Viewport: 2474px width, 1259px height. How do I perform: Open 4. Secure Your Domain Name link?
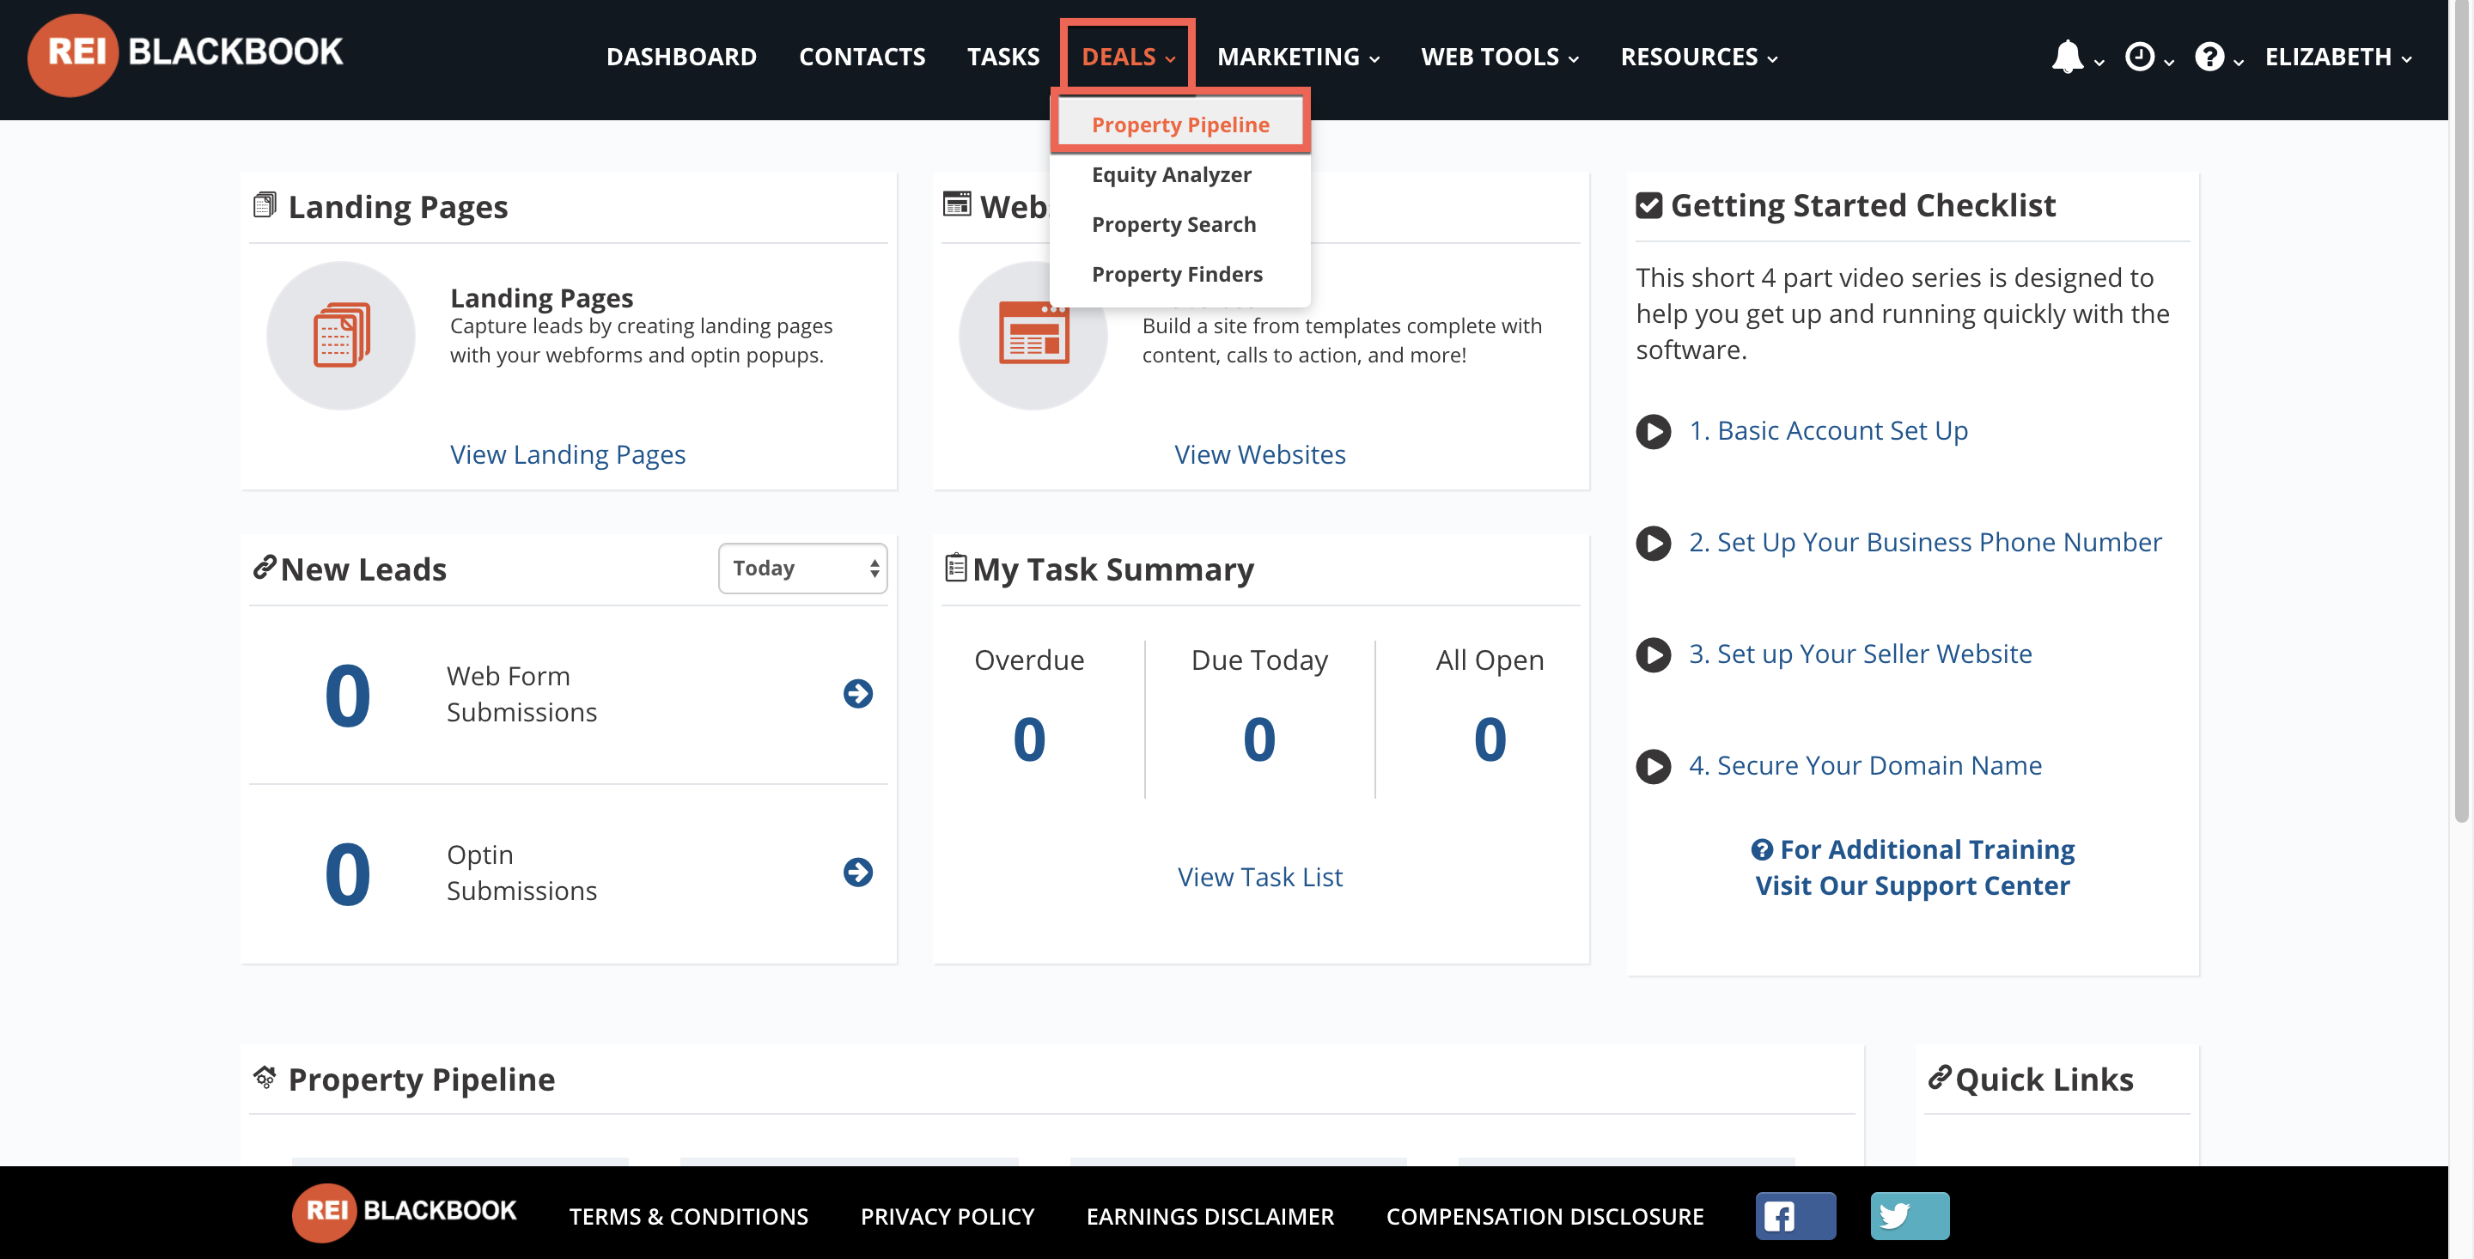click(x=1865, y=765)
